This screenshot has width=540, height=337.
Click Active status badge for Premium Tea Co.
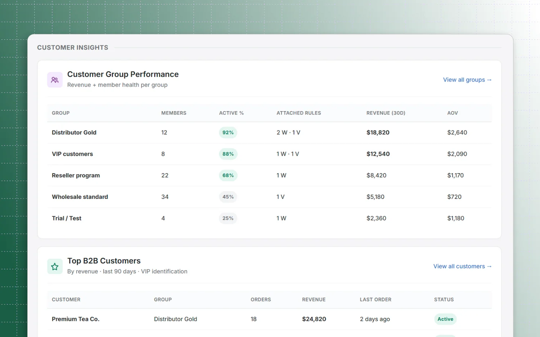[445, 319]
